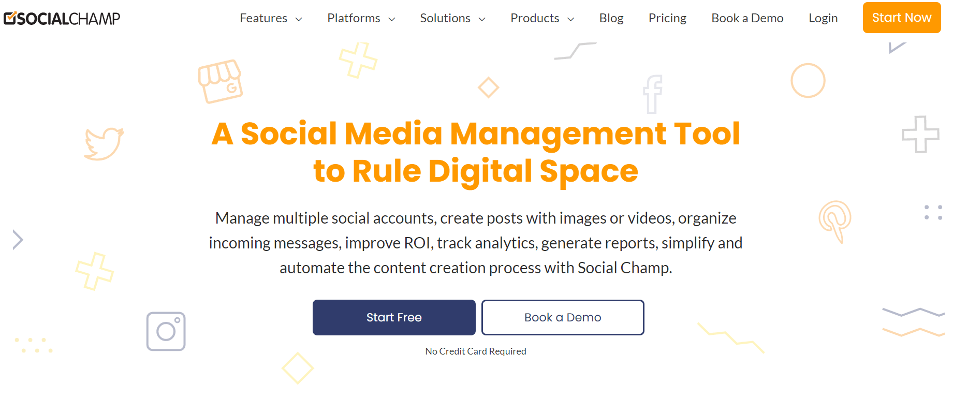Expand the Platforms dropdown menu
The image size is (953, 398).
[361, 18]
